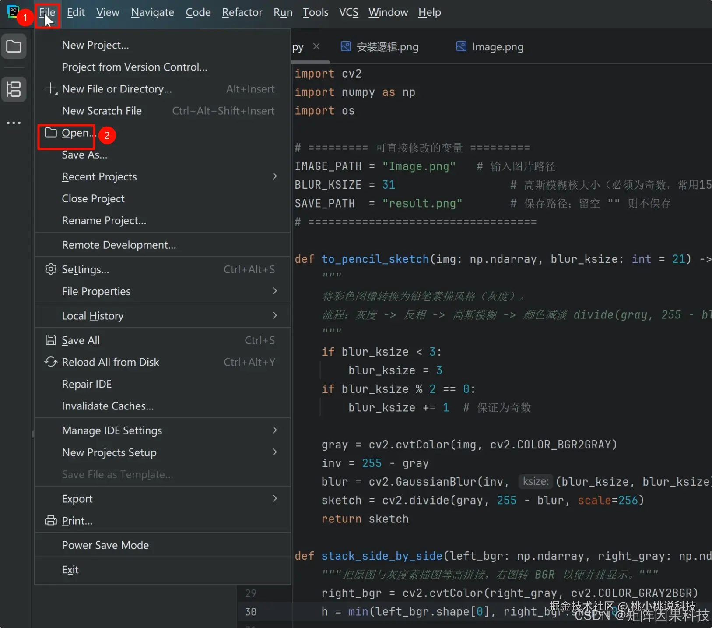Open the Navigate menu
The image size is (712, 628).
152,12
